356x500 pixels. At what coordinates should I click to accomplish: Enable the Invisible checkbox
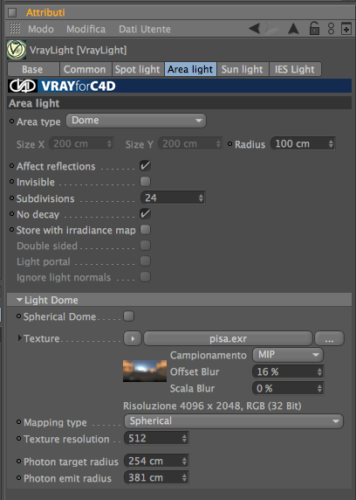(x=145, y=182)
